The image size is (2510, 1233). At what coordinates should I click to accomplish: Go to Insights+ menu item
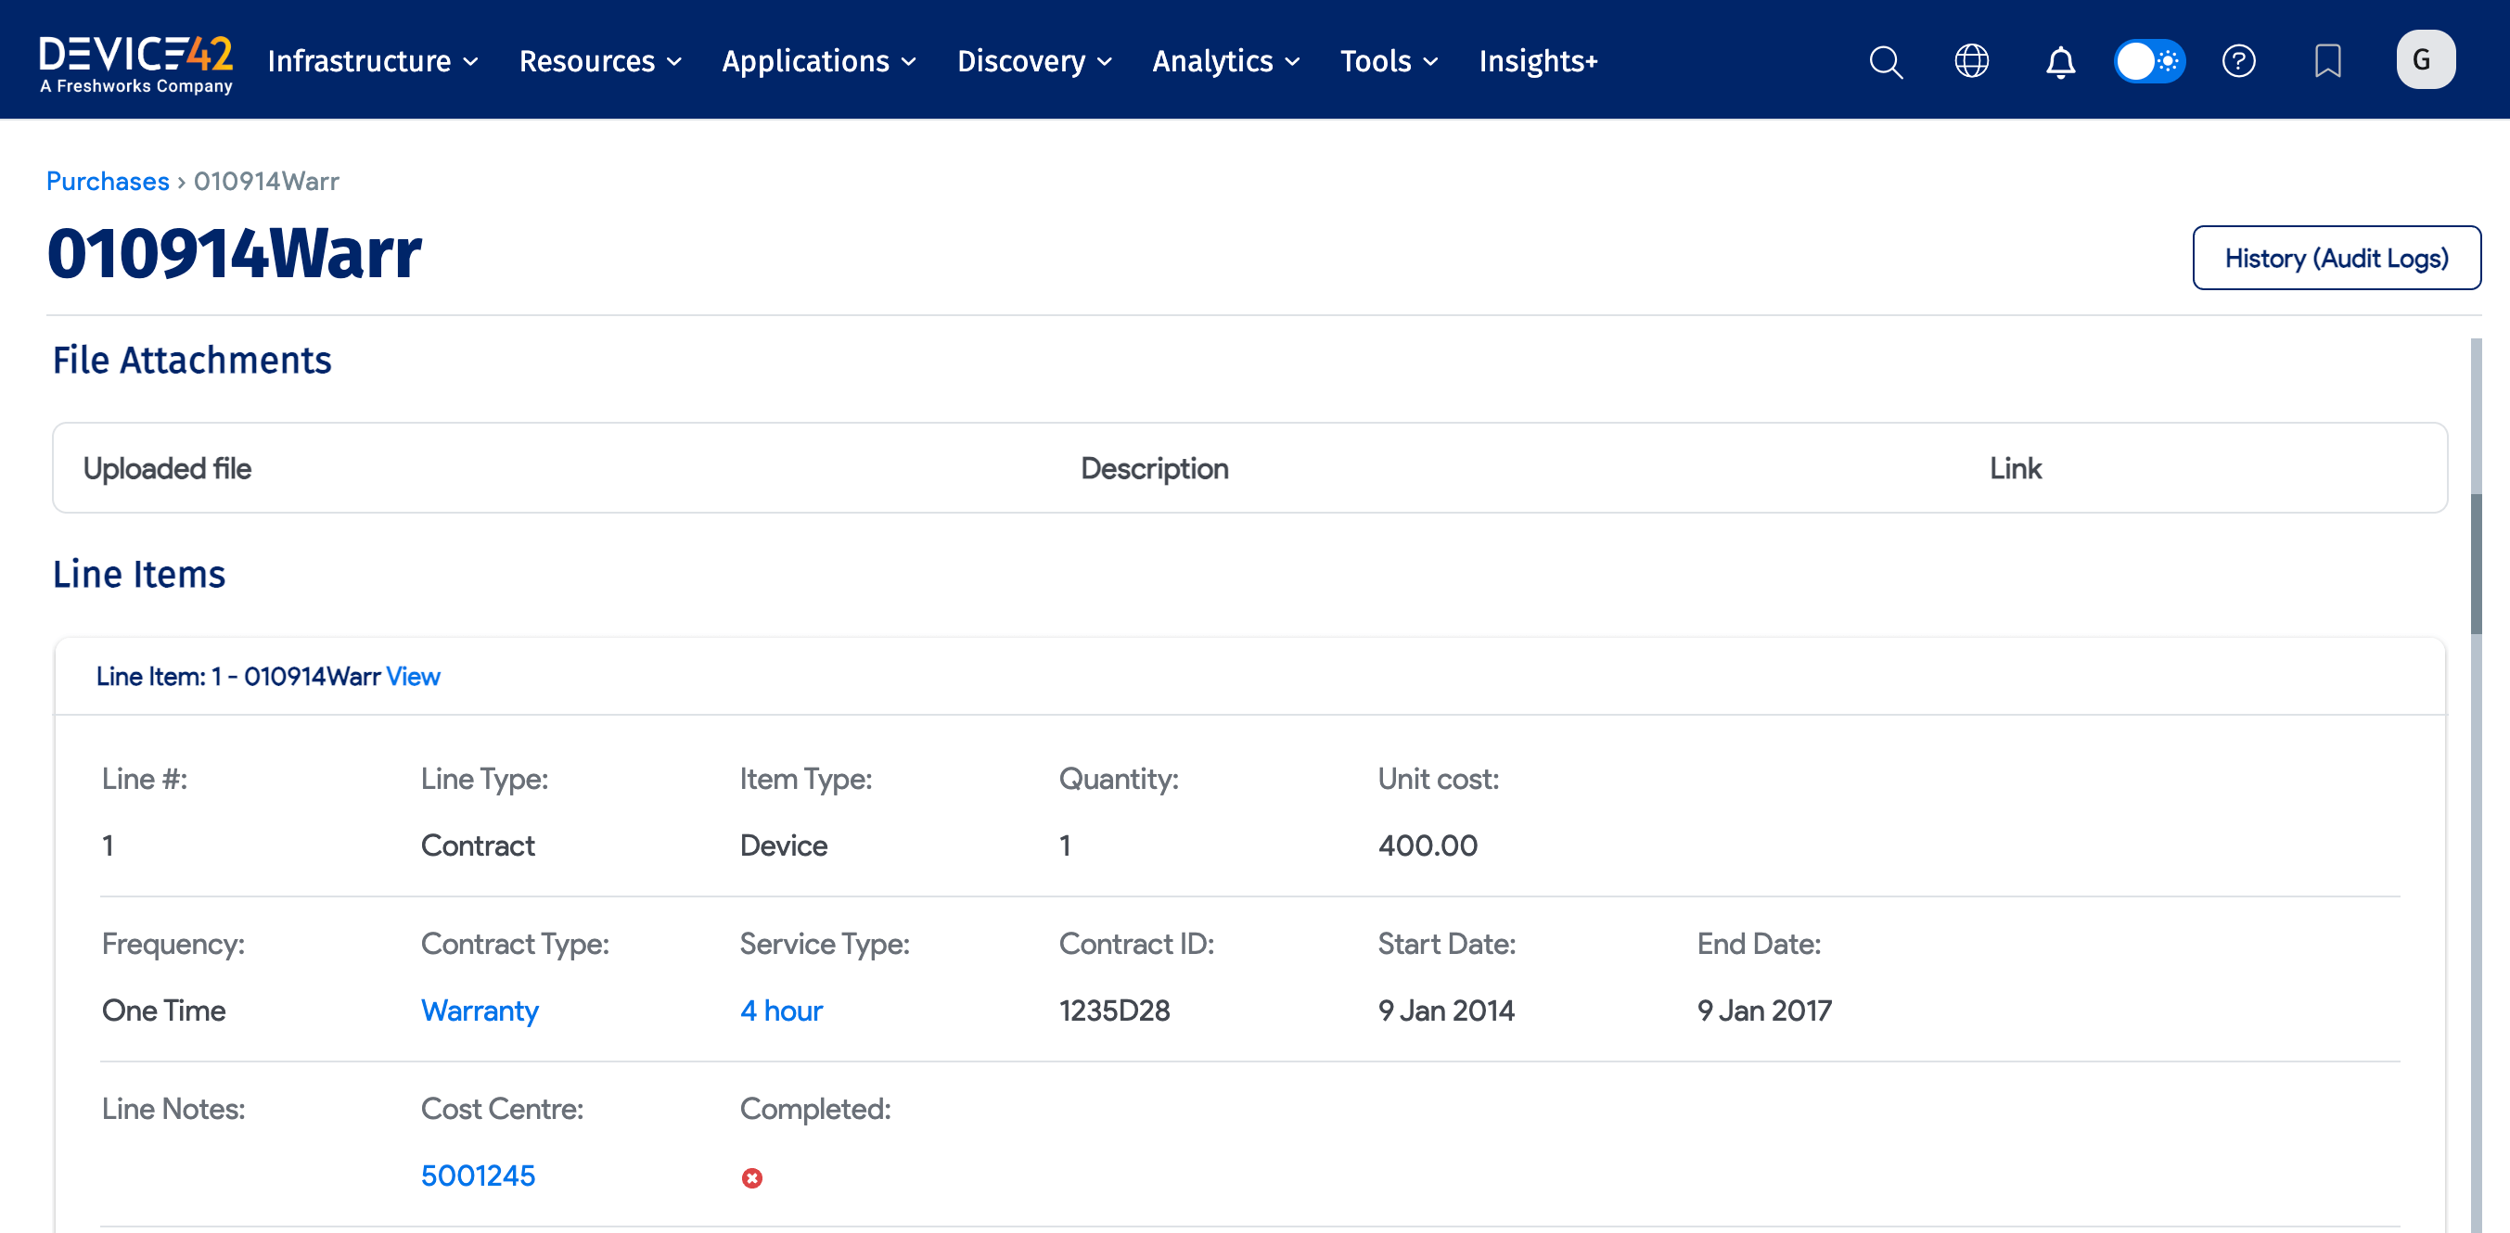pyautogui.click(x=1537, y=61)
